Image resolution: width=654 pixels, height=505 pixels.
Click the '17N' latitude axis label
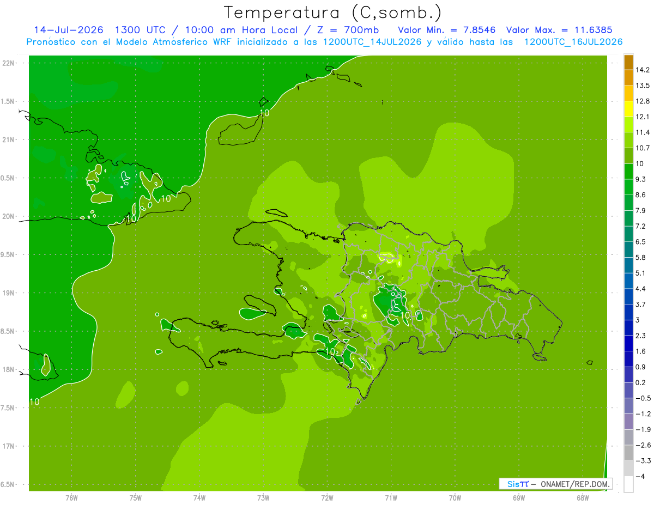tap(8, 446)
